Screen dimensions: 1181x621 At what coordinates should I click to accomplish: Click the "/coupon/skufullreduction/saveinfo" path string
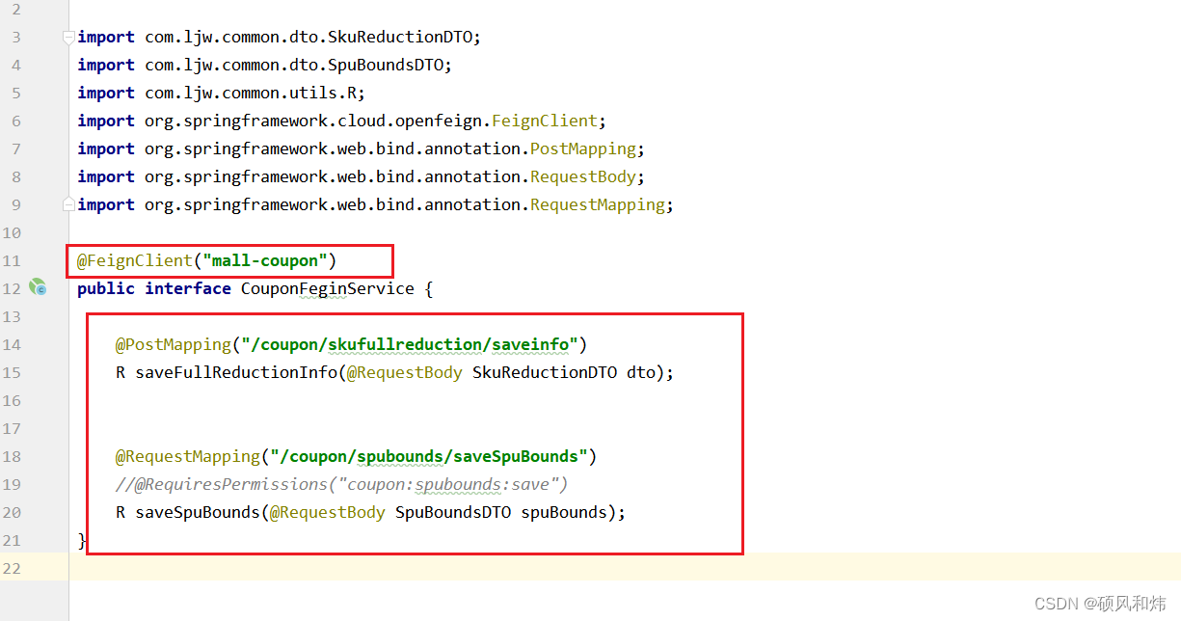[x=410, y=344]
